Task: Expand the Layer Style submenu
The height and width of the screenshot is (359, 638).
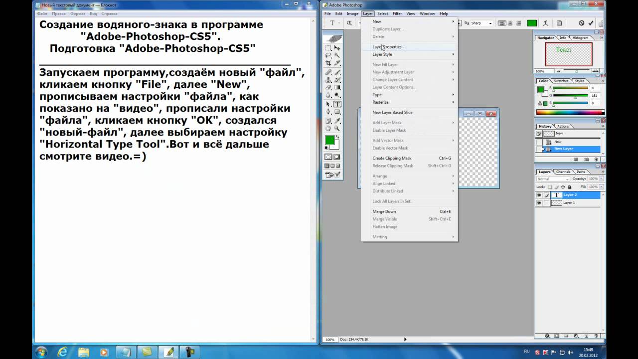Action: [x=409, y=54]
